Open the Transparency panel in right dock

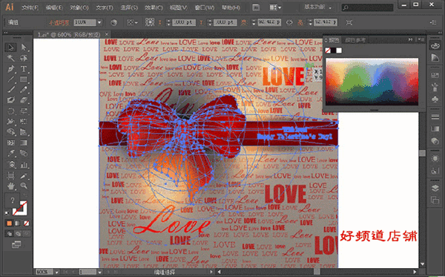coord(435,141)
